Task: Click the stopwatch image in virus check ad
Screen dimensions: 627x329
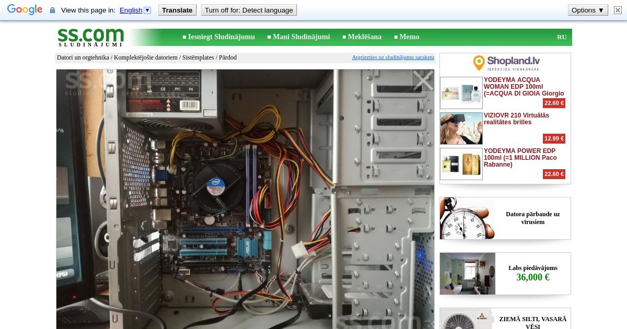Action: click(x=468, y=218)
